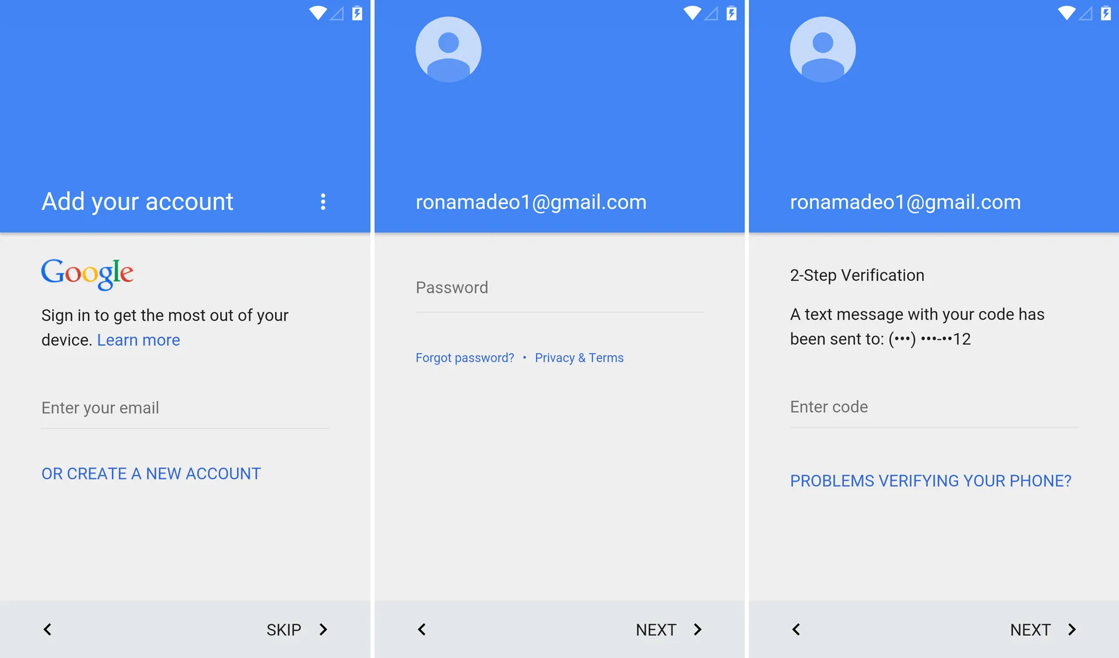
Task: Tap the forward chevron next to SKIP
Action: 323,629
